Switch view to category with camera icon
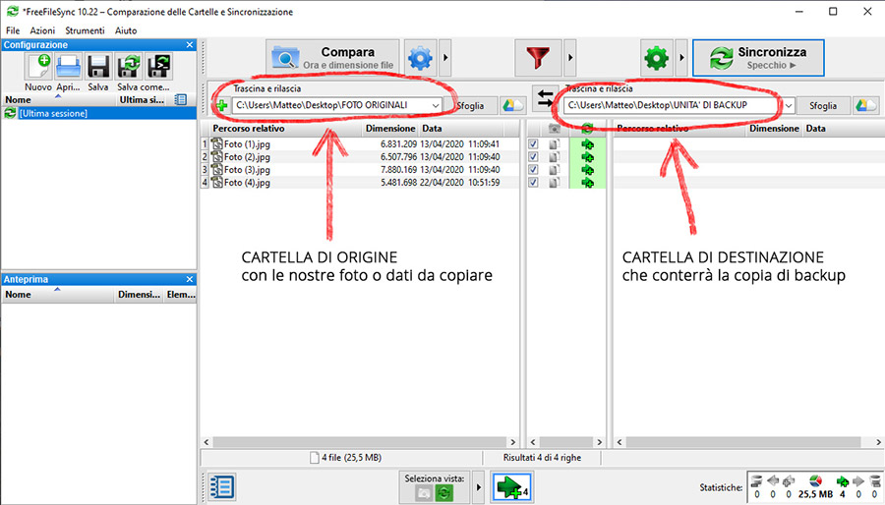 [423, 493]
